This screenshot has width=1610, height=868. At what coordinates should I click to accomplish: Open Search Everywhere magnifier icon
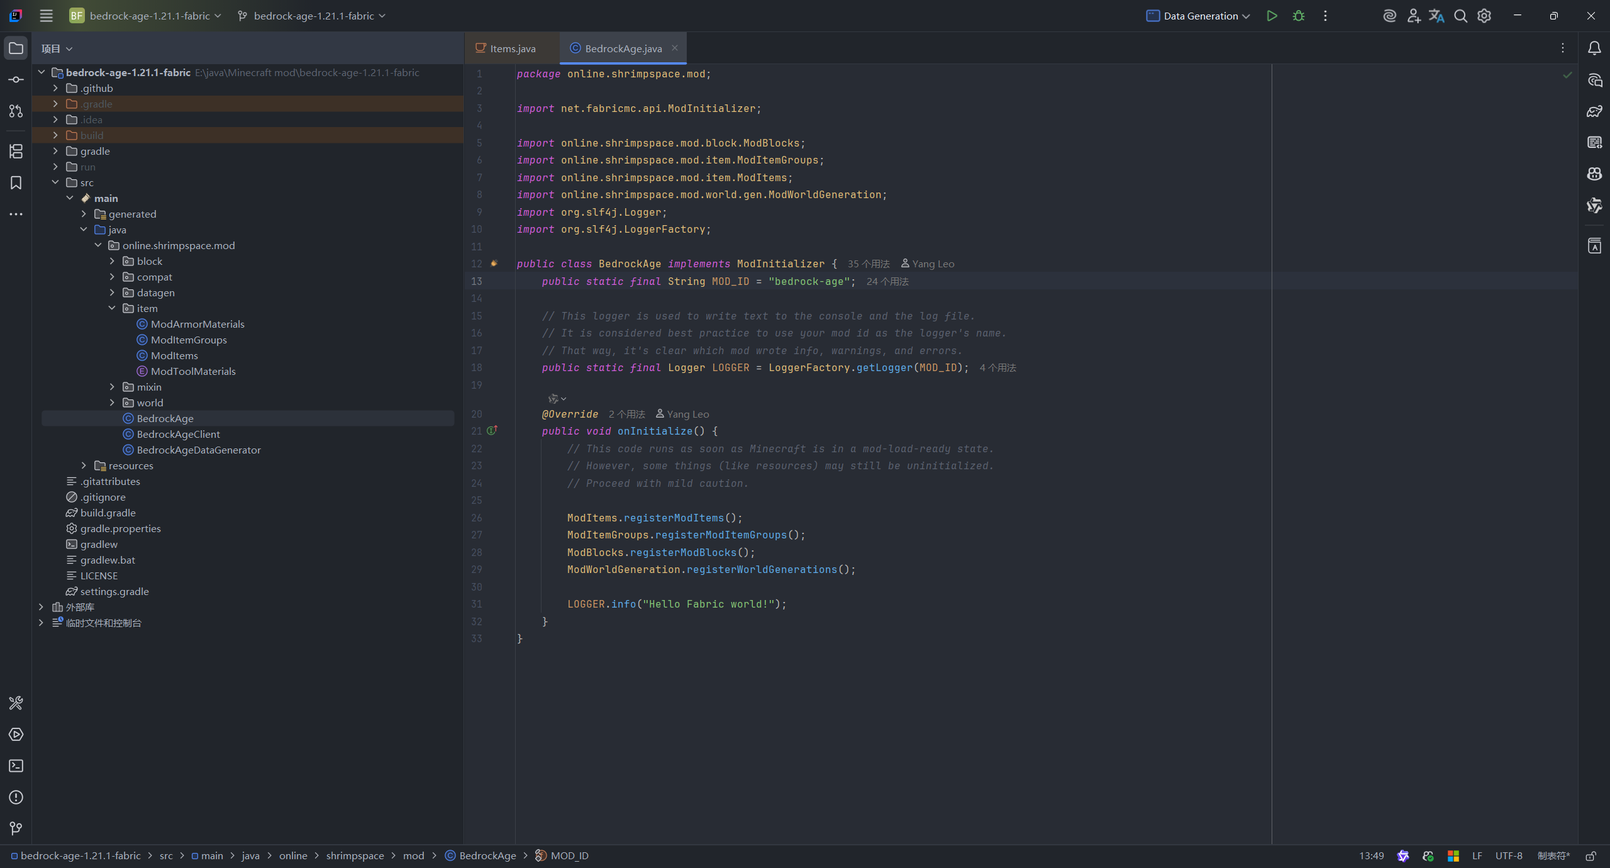click(x=1460, y=16)
